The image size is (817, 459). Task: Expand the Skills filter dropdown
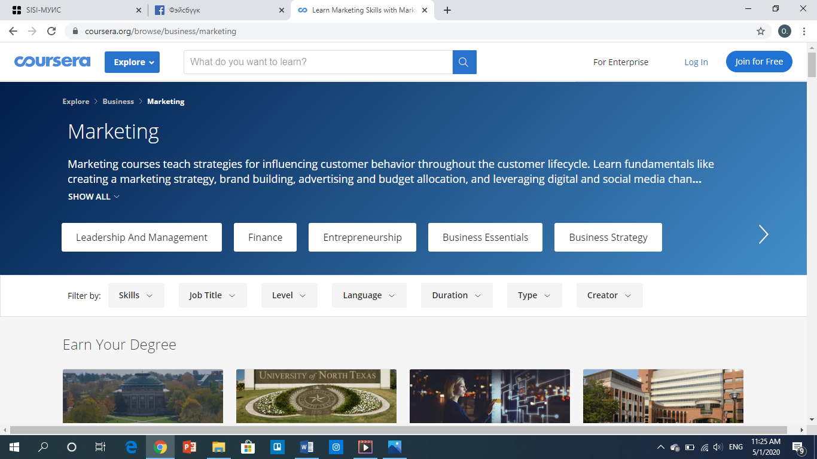[x=136, y=295]
